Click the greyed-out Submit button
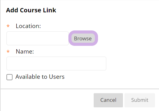The image size is (159, 111). click(x=140, y=100)
